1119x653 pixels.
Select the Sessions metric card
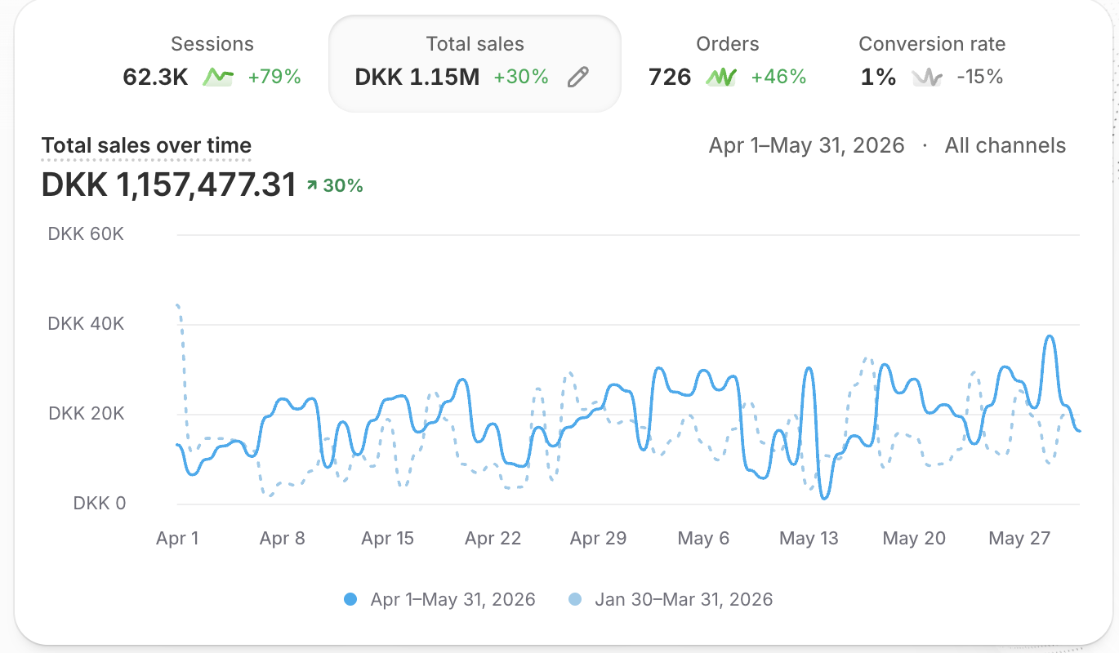[x=212, y=62]
